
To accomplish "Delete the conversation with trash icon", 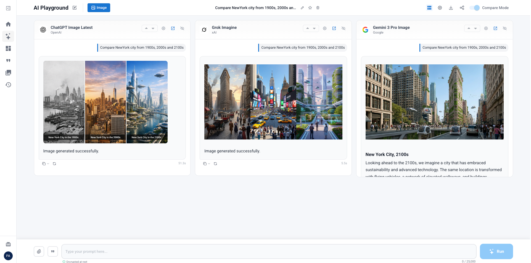I will (x=318, y=8).
